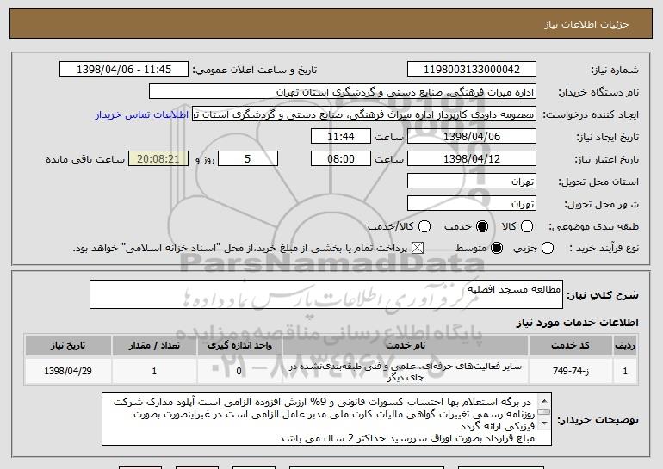Click the طبقه بندی موضوعی label
This screenshot has height=469, width=663.
pyautogui.click(x=593, y=227)
